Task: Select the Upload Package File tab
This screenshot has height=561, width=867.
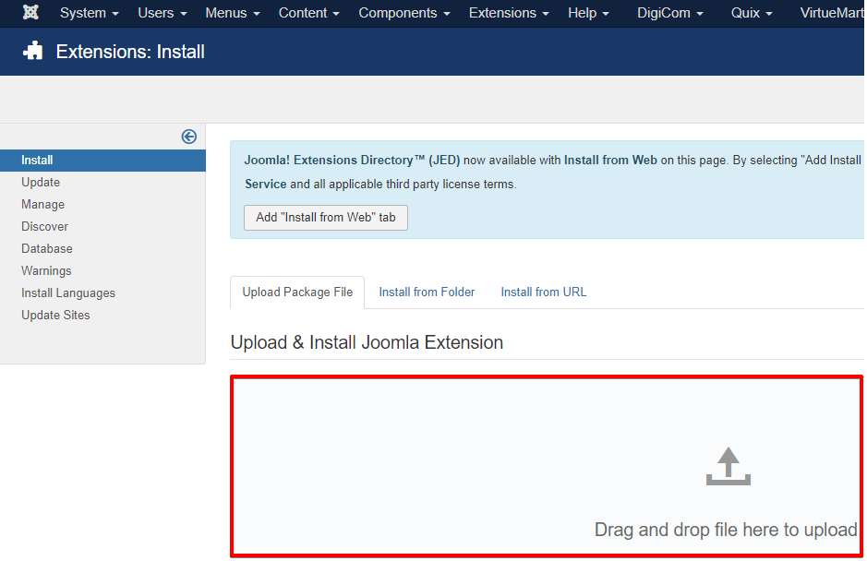Action: pos(297,292)
